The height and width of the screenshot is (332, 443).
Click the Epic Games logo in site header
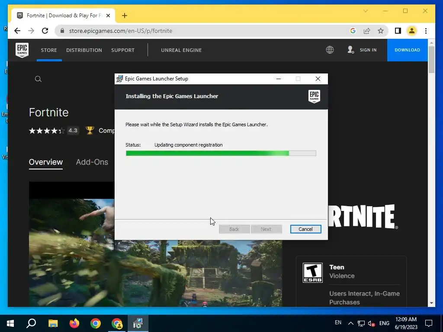(x=22, y=50)
